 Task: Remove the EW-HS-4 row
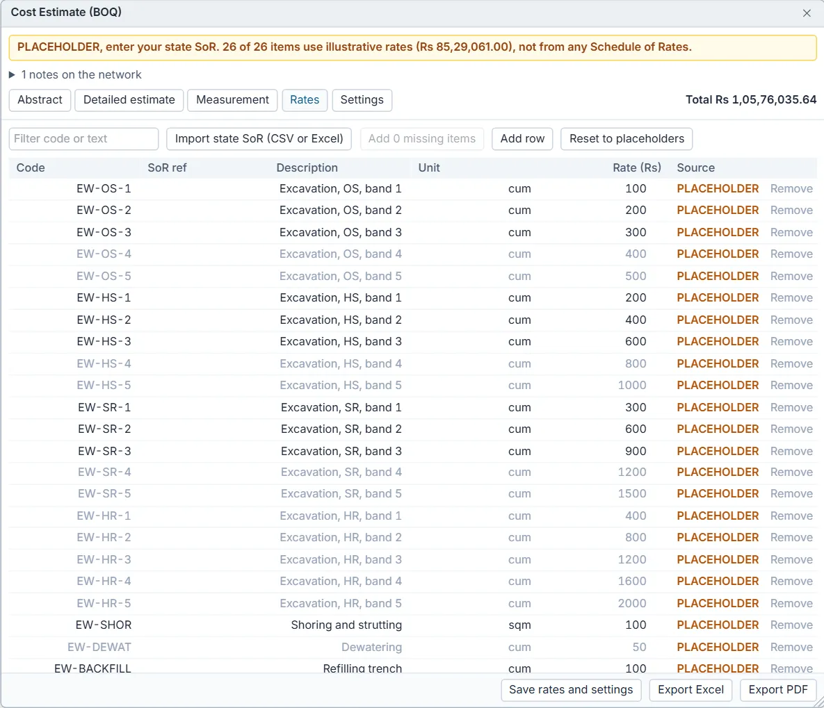(791, 363)
